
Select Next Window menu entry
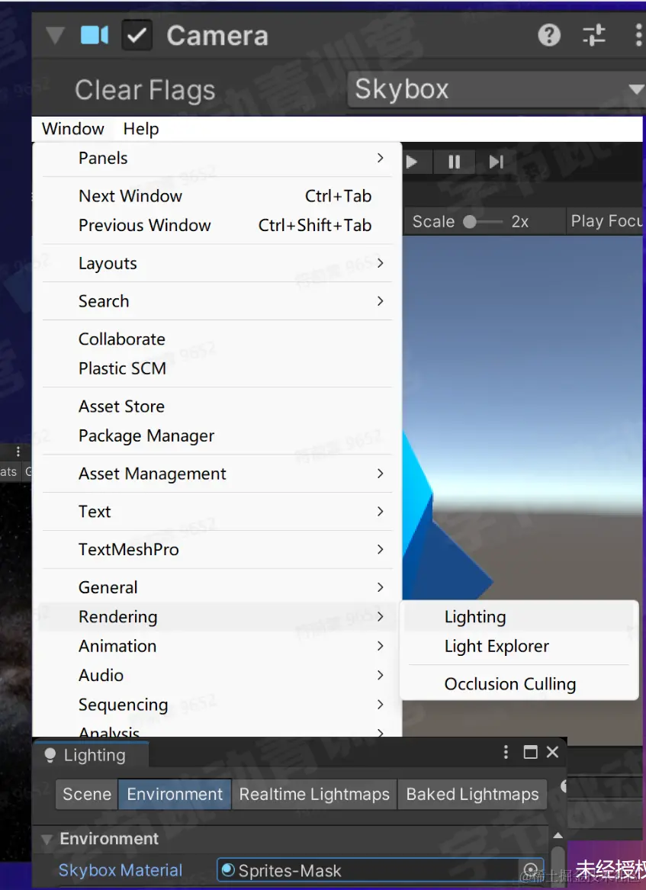tap(217, 196)
